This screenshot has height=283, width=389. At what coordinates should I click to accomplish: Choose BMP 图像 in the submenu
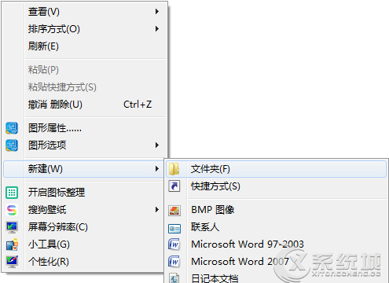coord(277,210)
